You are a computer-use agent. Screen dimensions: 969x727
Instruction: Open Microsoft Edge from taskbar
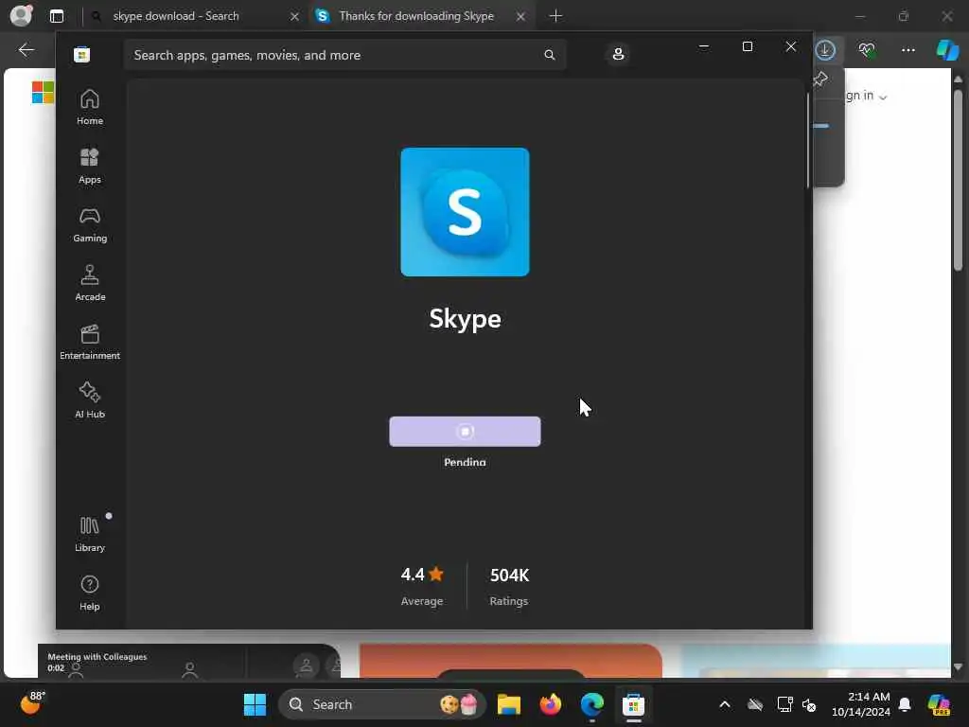click(x=592, y=704)
